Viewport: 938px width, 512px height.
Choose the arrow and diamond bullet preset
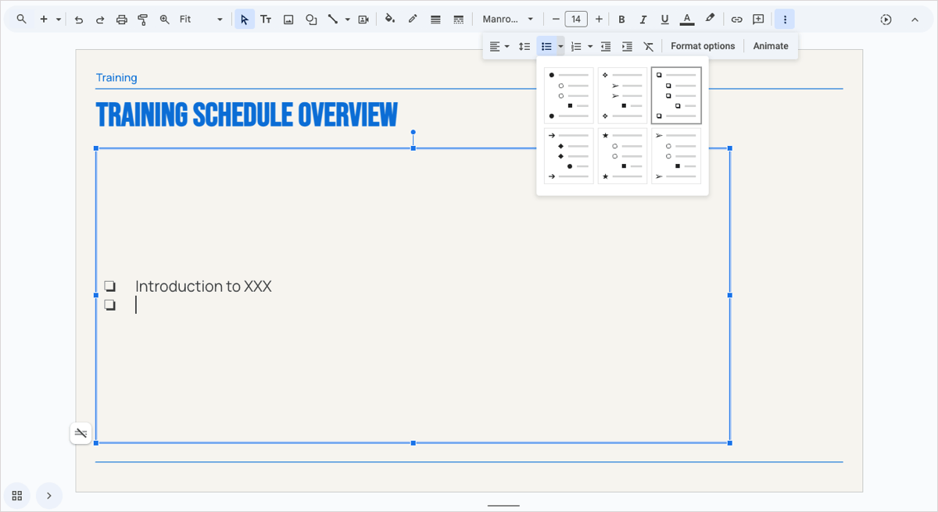[569, 156]
